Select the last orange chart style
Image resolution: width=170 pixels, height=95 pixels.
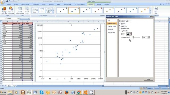[x=143, y=10]
